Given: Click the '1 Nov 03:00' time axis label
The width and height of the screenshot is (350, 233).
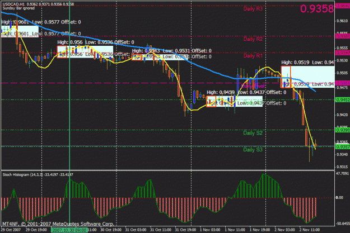Looking at the screenshot, I should (210, 230).
